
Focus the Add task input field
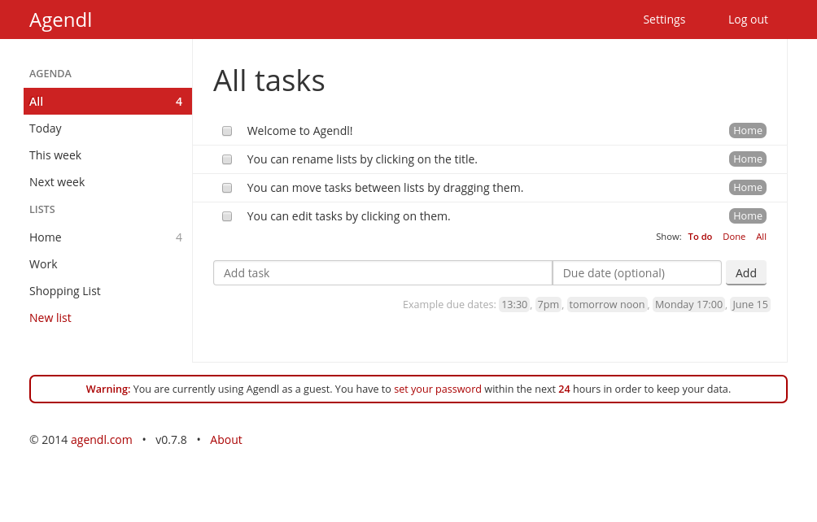pos(382,273)
